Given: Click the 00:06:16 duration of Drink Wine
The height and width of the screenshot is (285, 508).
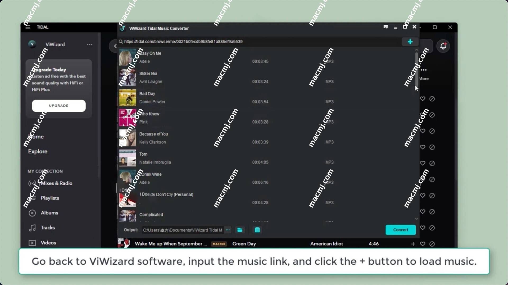Looking at the screenshot, I should pyautogui.click(x=260, y=182).
